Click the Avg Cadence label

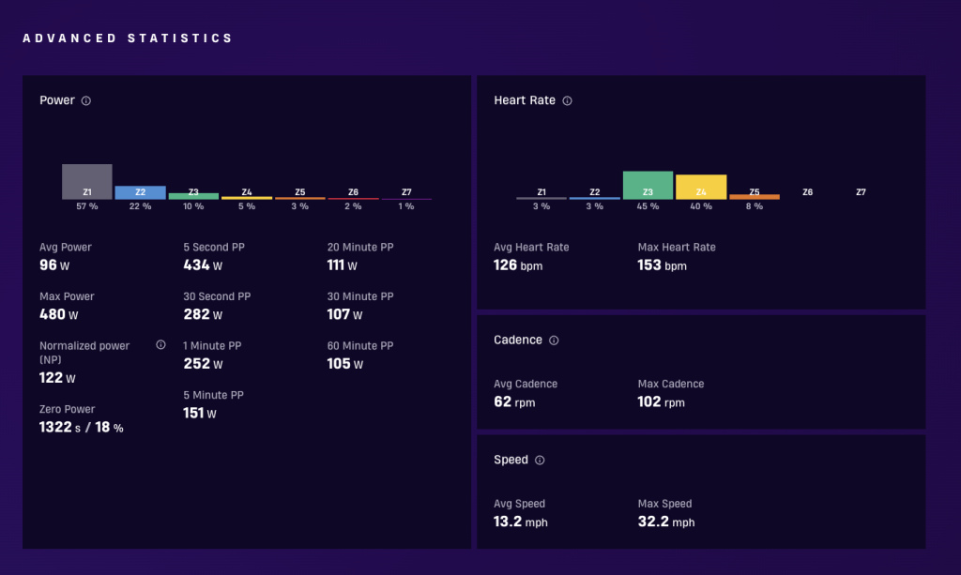pyautogui.click(x=526, y=384)
